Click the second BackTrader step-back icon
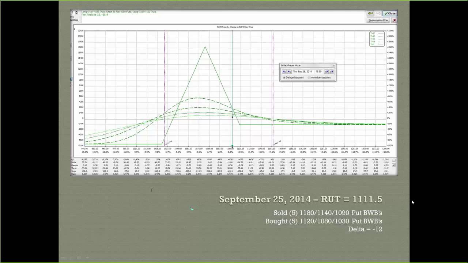The width and height of the screenshot is (468, 263). tap(289, 72)
